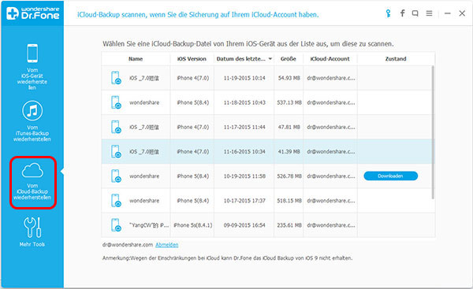
Task: Select backup dated 11-18-2015 10:43
Action: tap(267, 102)
